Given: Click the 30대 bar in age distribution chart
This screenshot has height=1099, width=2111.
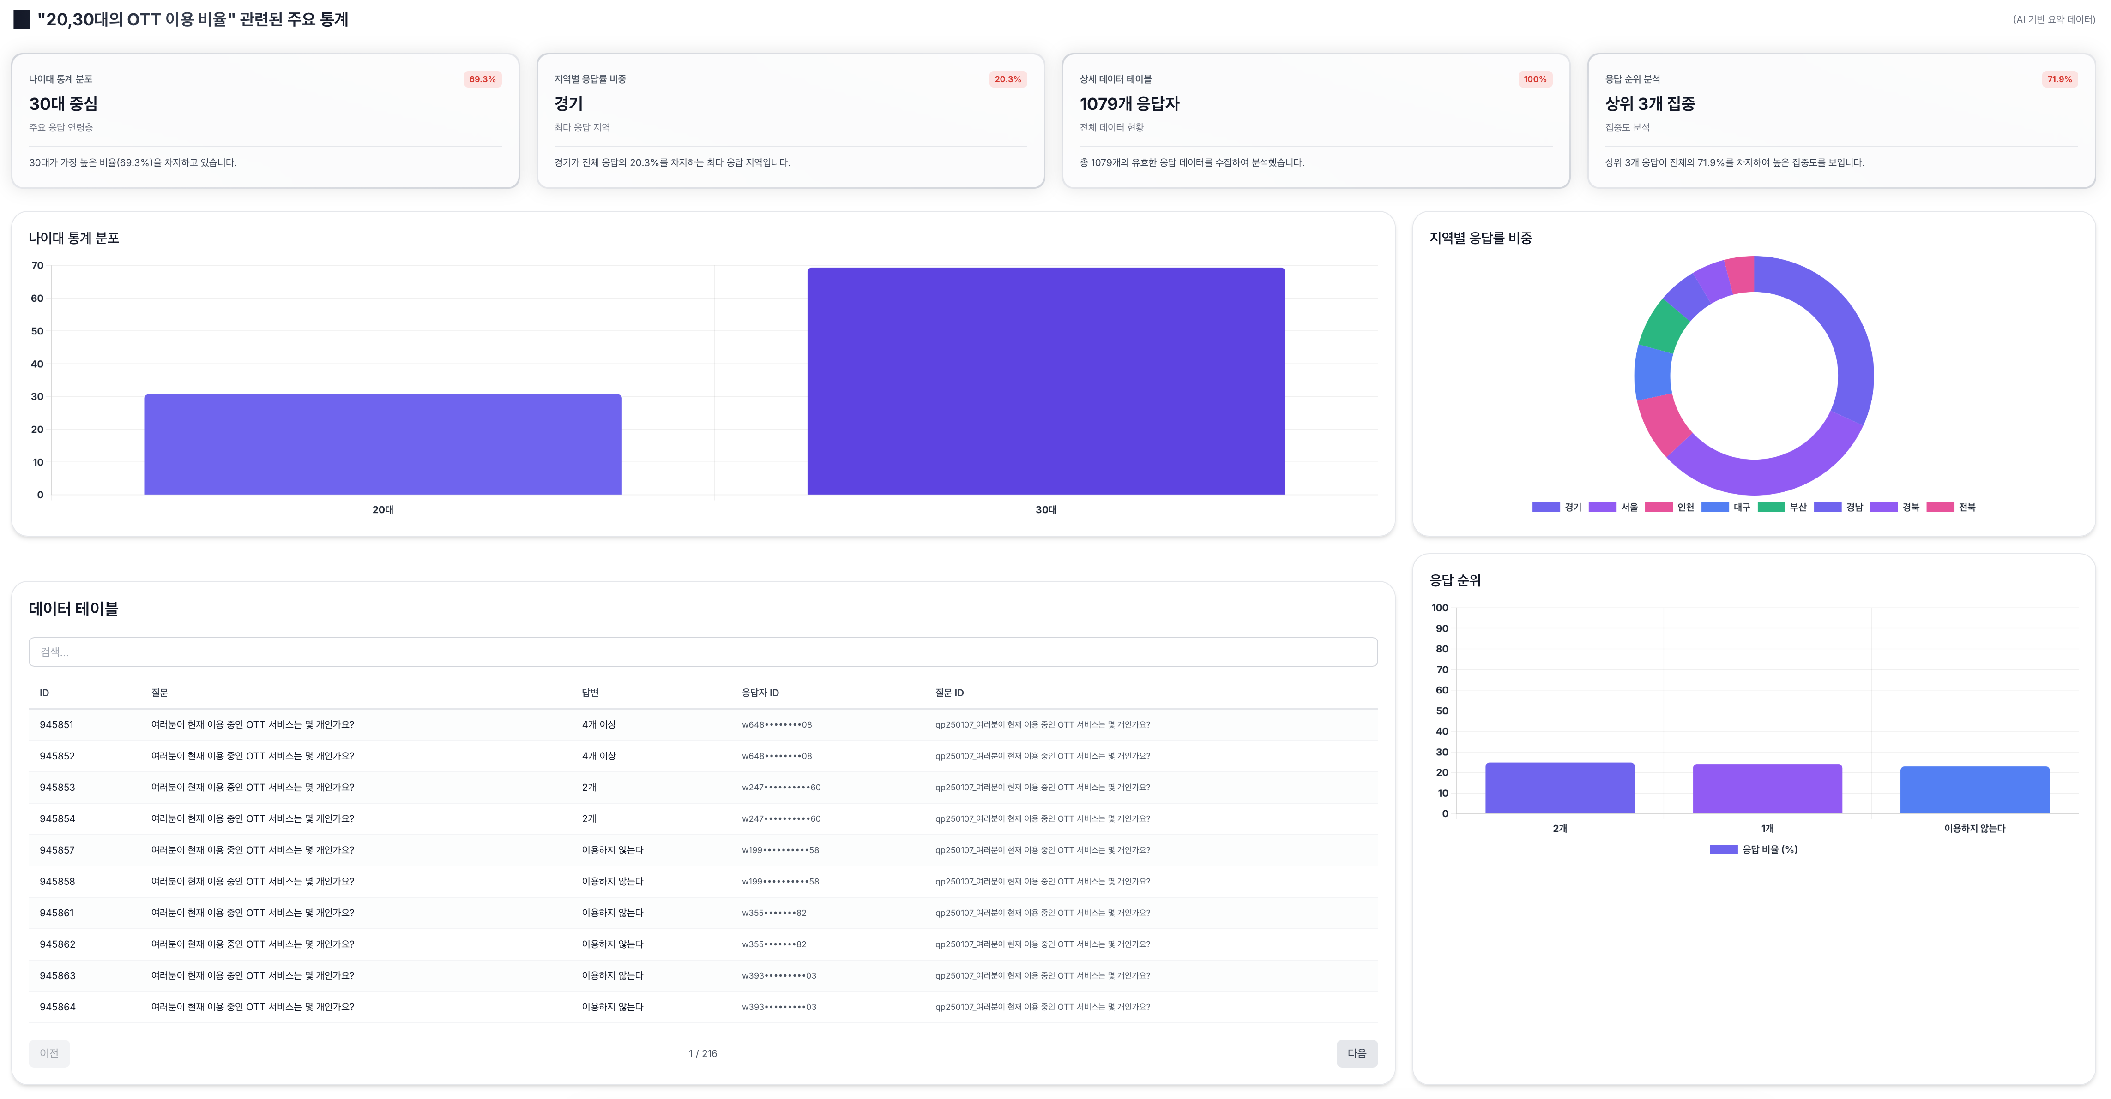Looking at the screenshot, I should tap(1046, 381).
